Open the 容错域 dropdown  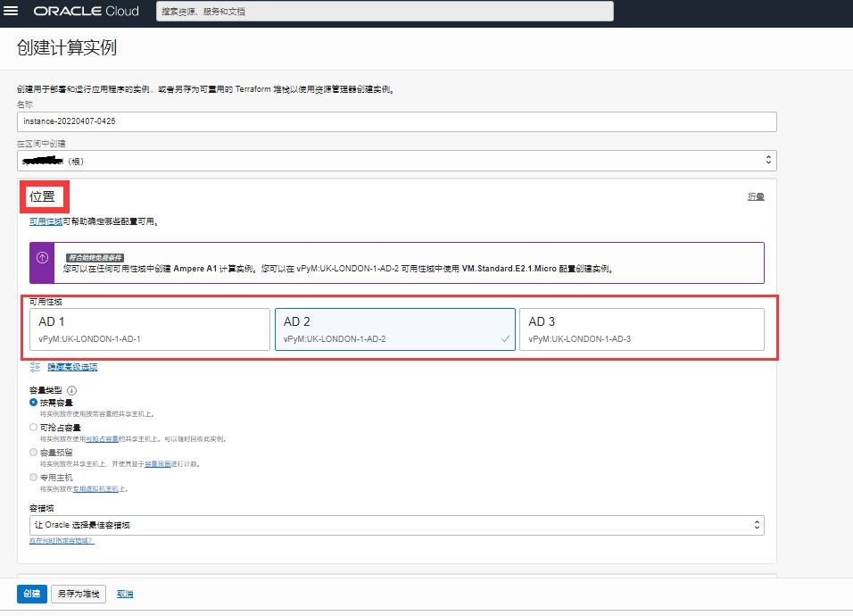[x=396, y=525]
